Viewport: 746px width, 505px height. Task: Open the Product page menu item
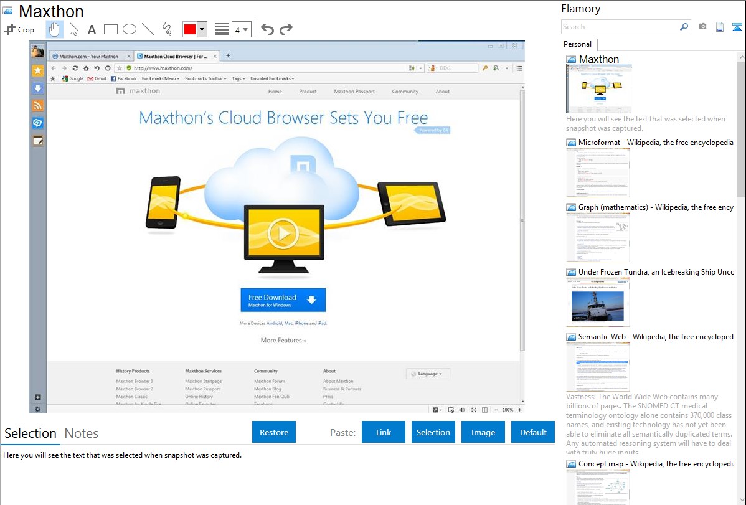[308, 92]
